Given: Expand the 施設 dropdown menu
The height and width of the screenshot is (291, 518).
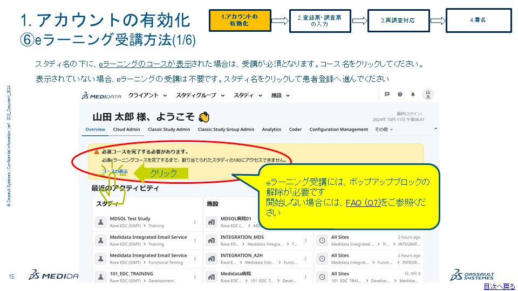Looking at the screenshot, I should 281,95.
